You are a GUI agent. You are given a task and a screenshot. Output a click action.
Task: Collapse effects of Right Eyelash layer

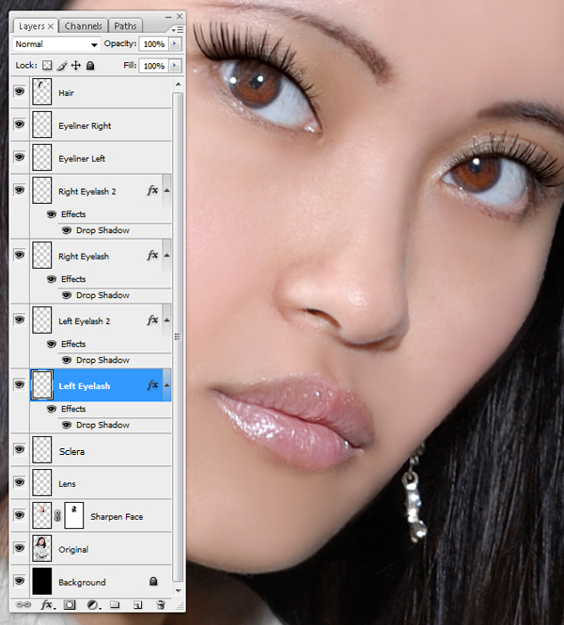click(x=167, y=256)
